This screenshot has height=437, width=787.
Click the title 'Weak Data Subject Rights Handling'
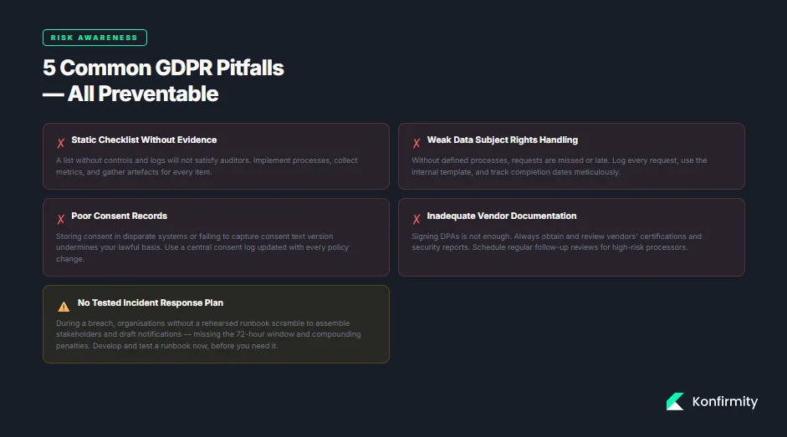pyautogui.click(x=503, y=140)
